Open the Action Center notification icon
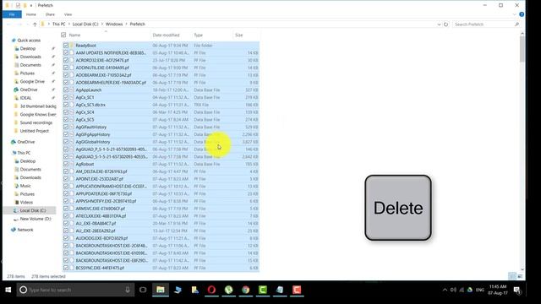The height and width of the screenshot is (304, 541). [516, 290]
